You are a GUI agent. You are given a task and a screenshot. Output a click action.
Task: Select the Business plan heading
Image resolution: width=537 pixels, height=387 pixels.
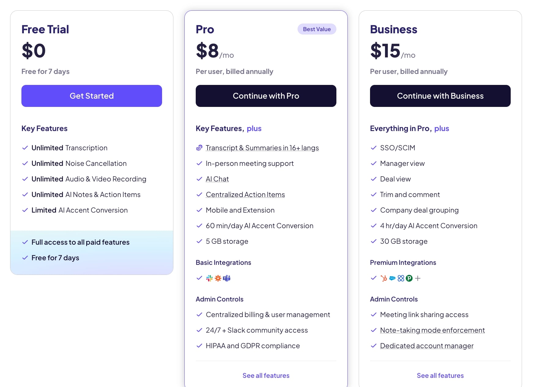394,29
